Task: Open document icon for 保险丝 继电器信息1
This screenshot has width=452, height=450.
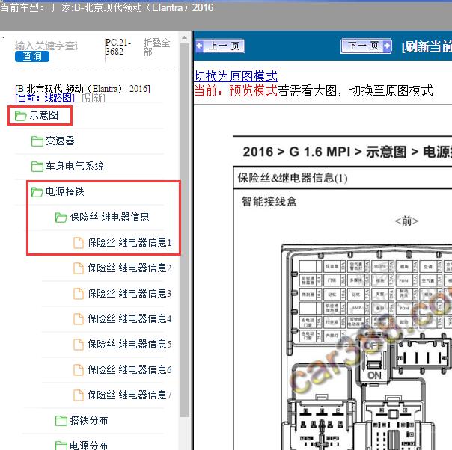Action: click(78, 243)
